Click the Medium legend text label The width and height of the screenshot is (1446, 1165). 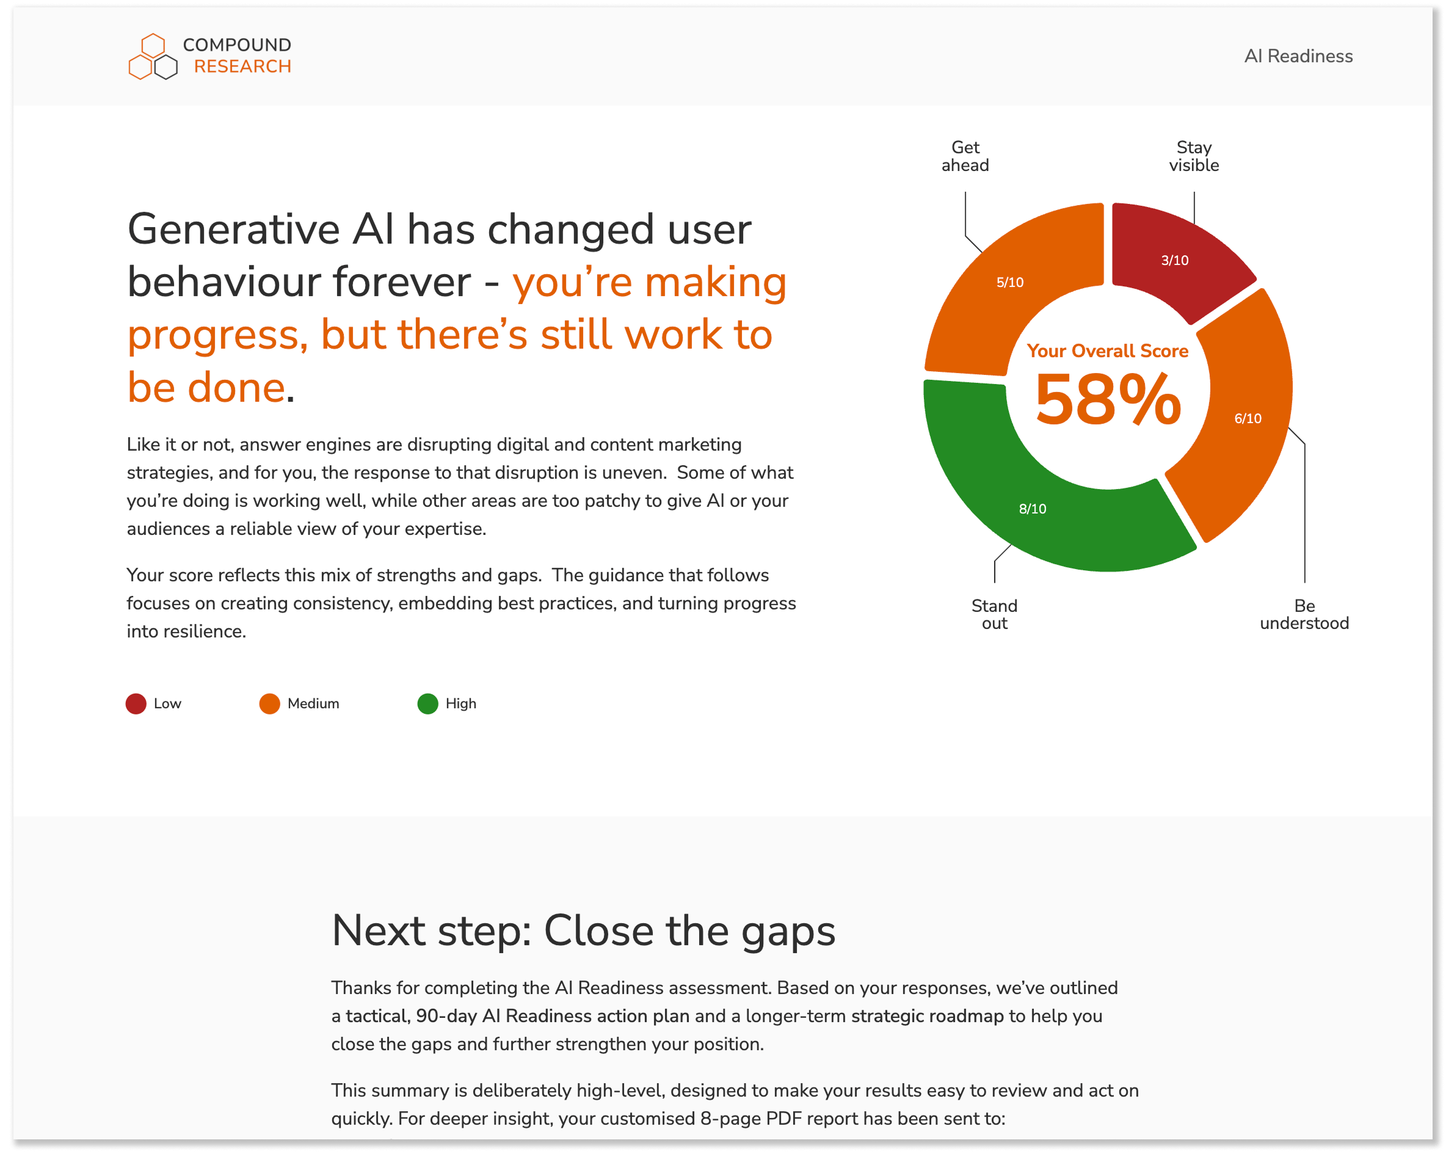[313, 703]
